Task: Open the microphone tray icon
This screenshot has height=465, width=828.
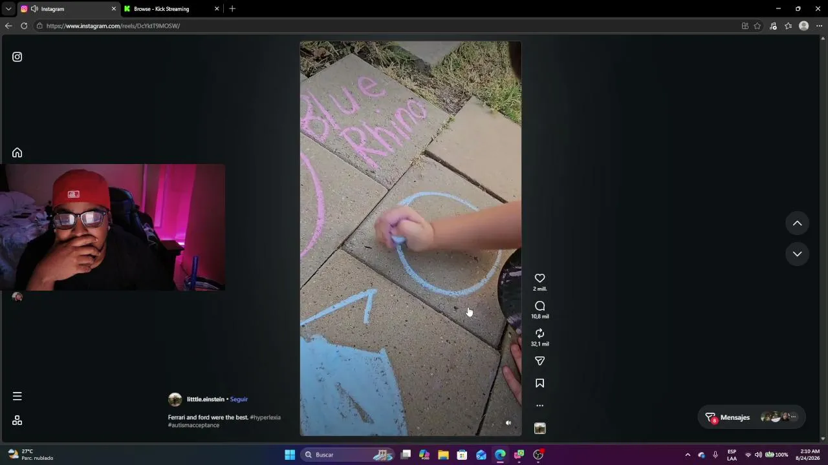Action: 715,455
